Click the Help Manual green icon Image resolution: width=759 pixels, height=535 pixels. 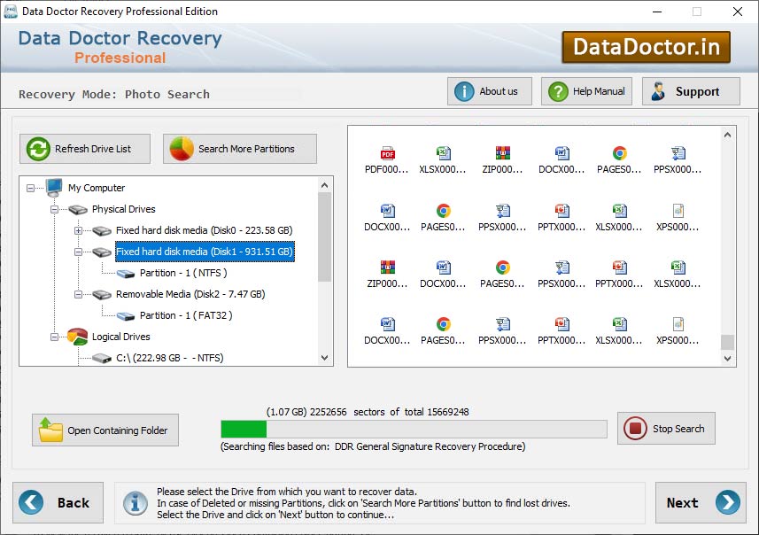coord(557,90)
